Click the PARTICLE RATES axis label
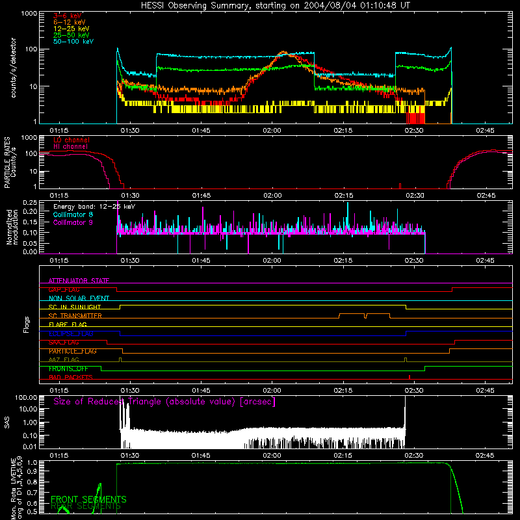The width and height of the screenshot is (520, 520). click(x=10, y=162)
